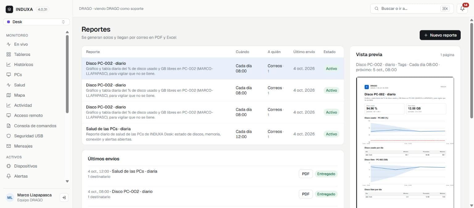Click the Tableros grid icon
Viewport: 474px width, 208px height.
coord(9,54)
